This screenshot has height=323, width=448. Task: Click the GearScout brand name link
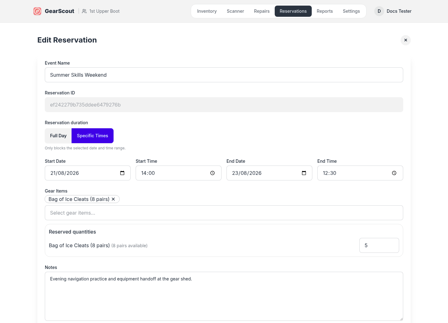coord(59,11)
